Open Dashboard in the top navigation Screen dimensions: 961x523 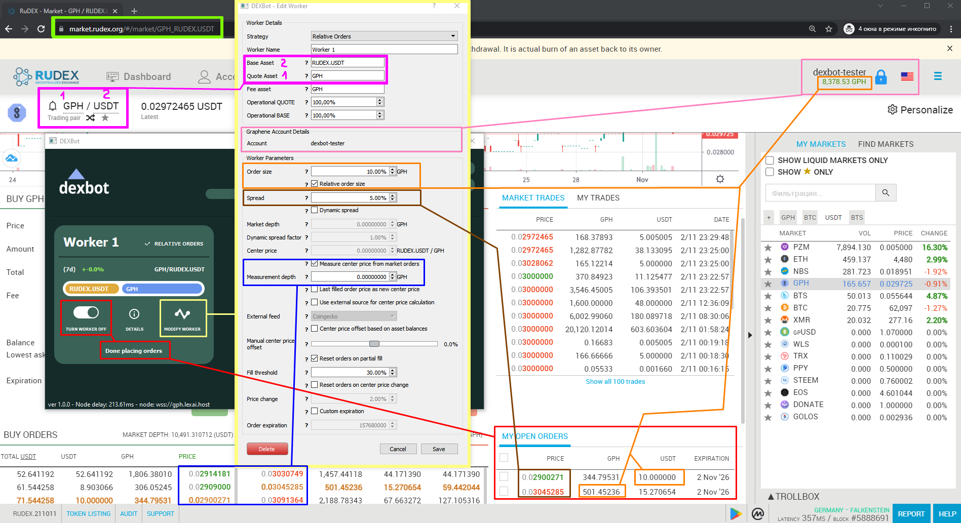(139, 76)
